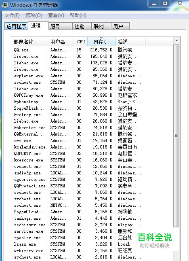Open the 用户 tab
This screenshot has width=189, height=261.
[120, 26]
